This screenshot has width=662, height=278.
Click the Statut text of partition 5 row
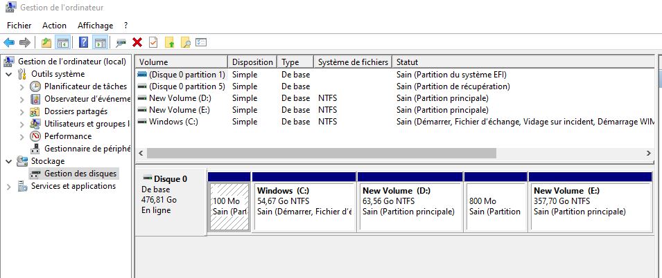tap(453, 86)
